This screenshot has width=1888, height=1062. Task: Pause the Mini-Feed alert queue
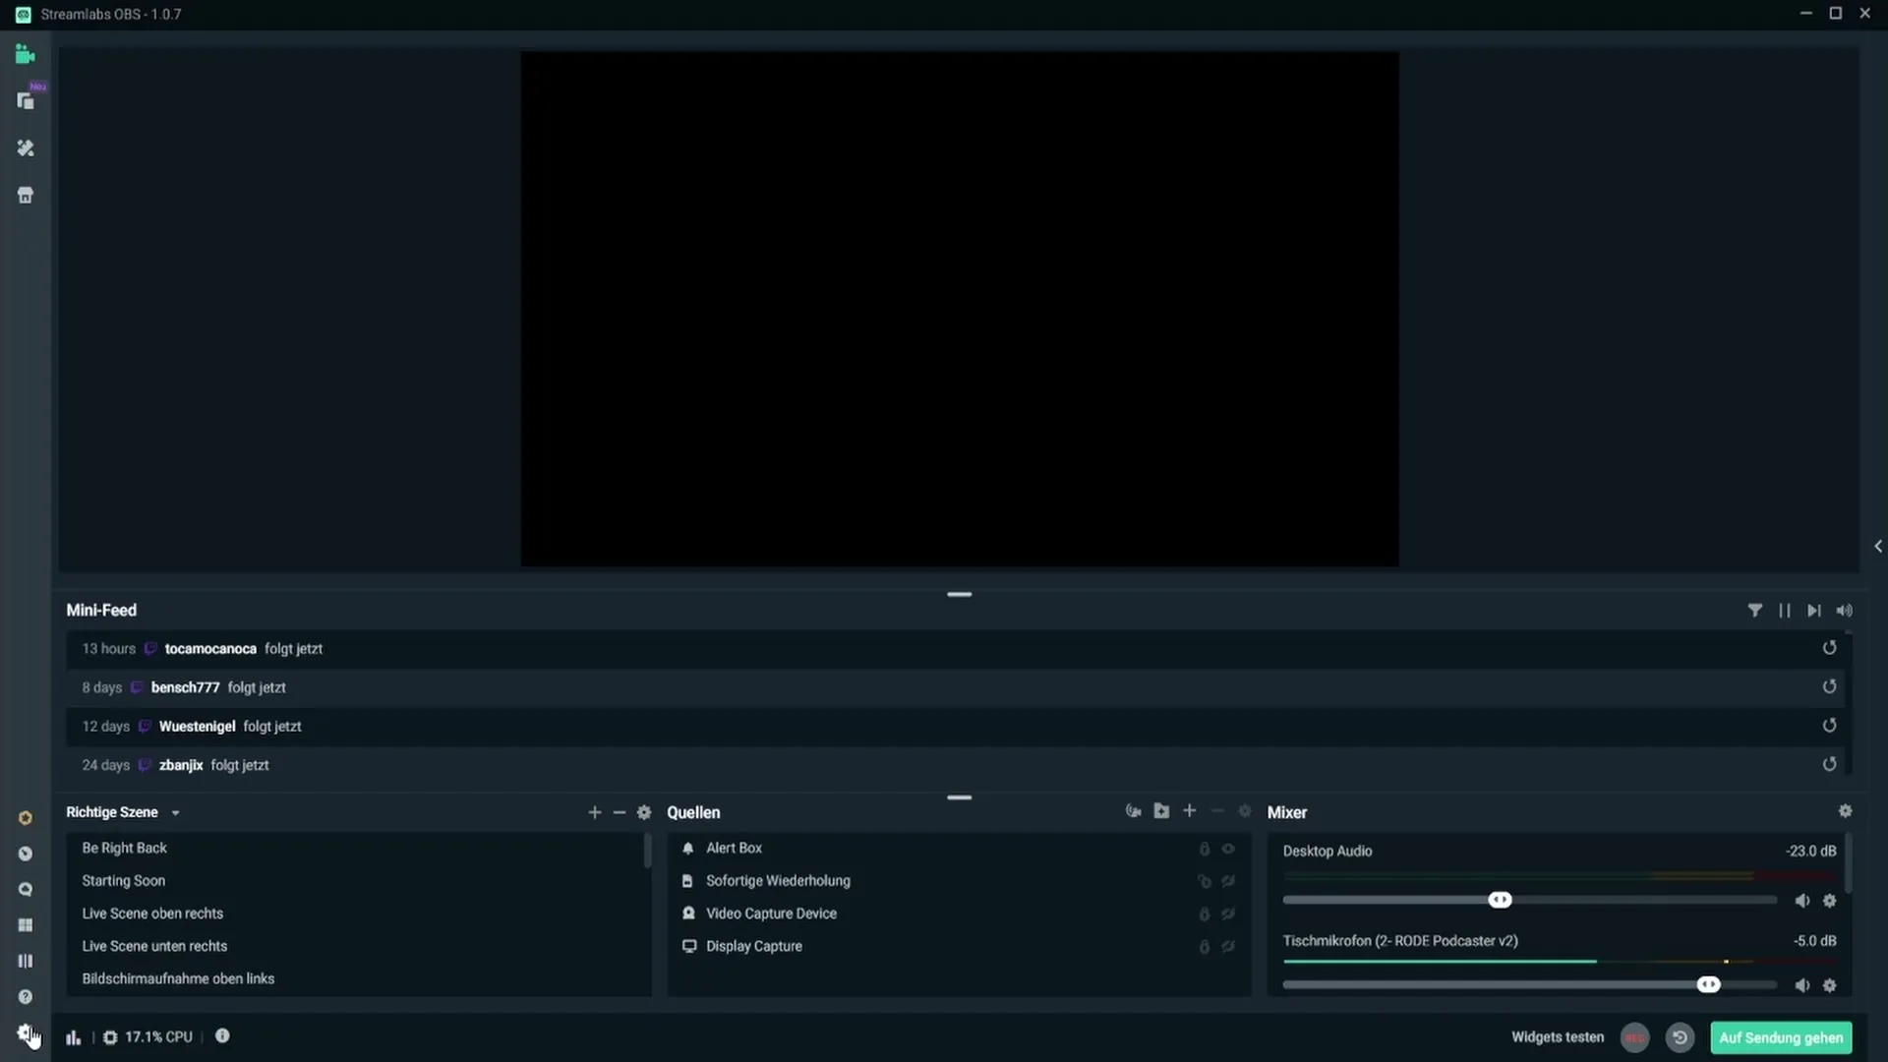[x=1785, y=611]
